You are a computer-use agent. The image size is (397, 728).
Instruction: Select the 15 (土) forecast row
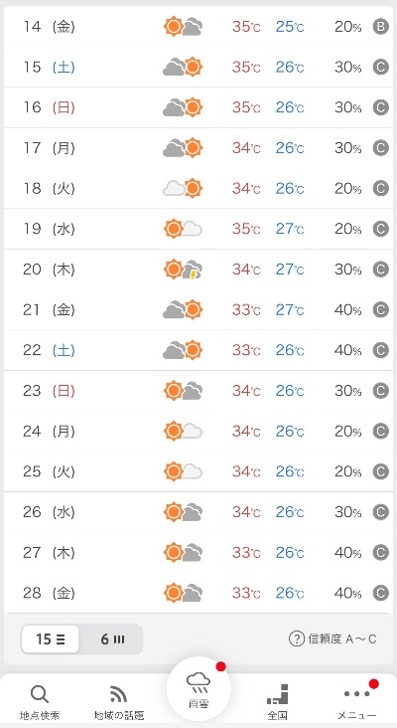pyautogui.click(x=198, y=68)
